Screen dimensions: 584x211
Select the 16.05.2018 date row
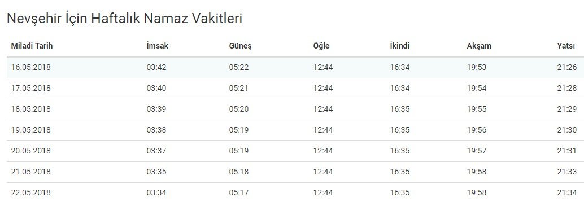click(295, 67)
